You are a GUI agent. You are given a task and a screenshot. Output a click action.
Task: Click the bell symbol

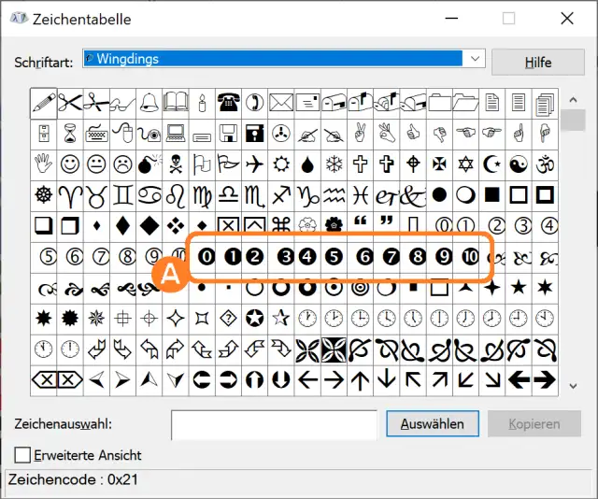pyautogui.click(x=149, y=103)
